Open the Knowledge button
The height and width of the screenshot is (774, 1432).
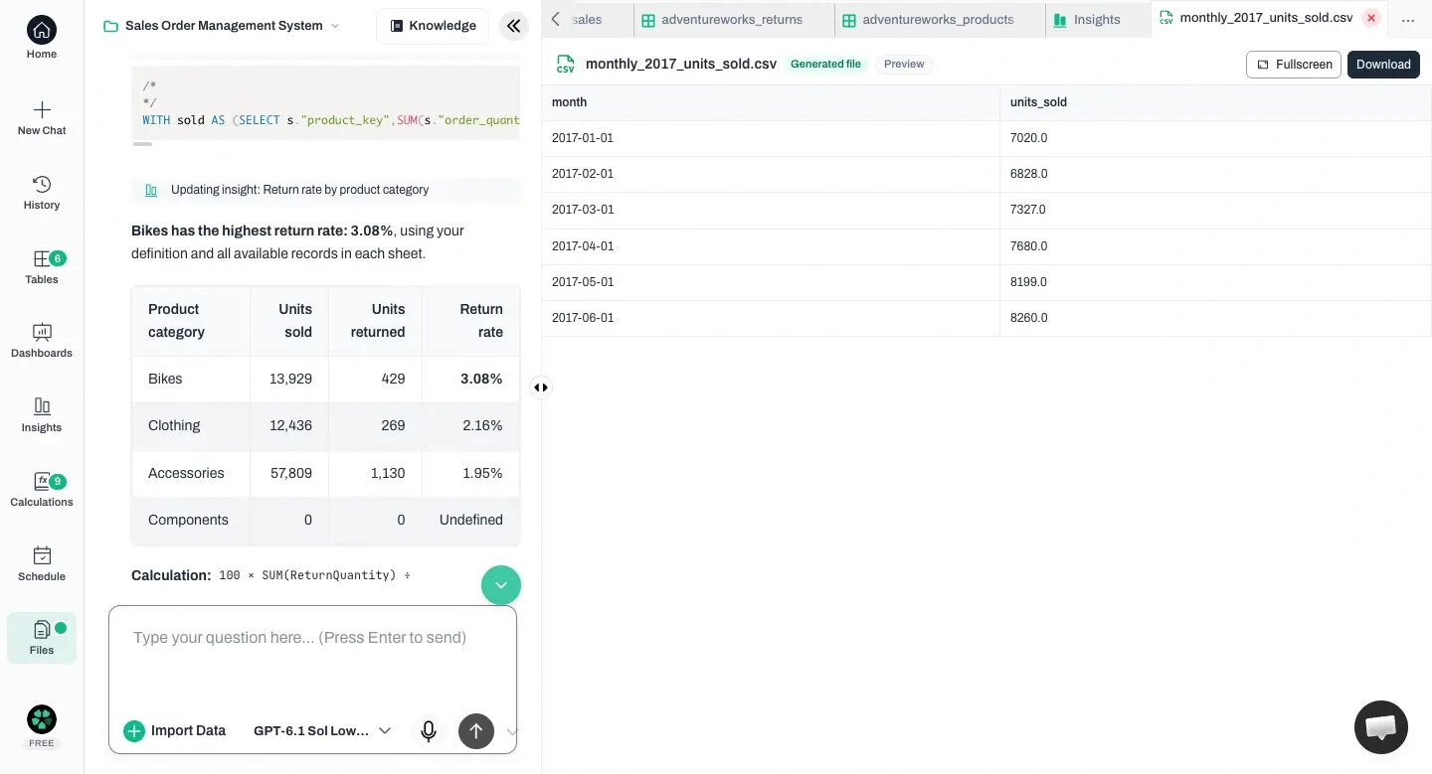433,26
